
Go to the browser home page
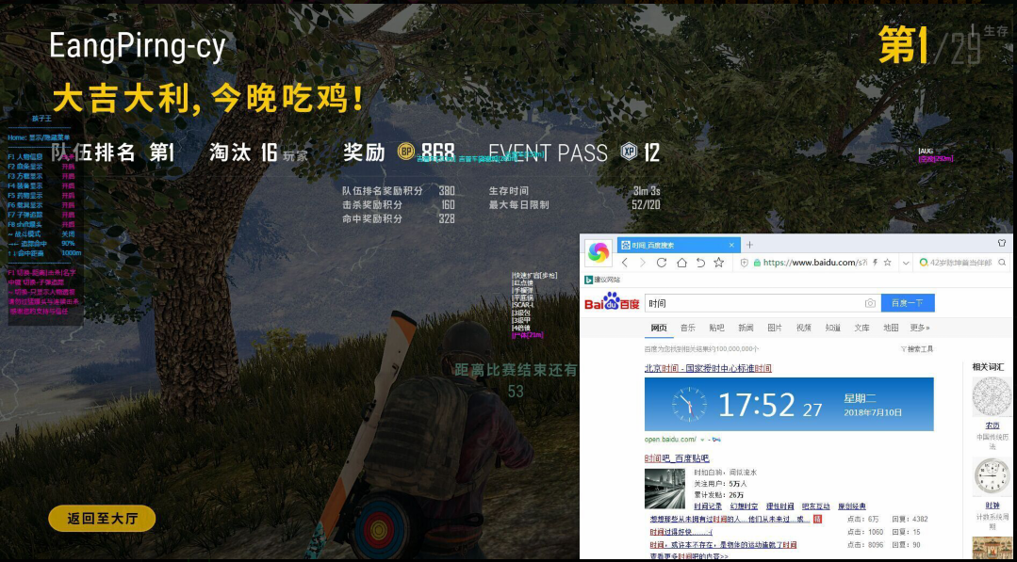point(681,263)
